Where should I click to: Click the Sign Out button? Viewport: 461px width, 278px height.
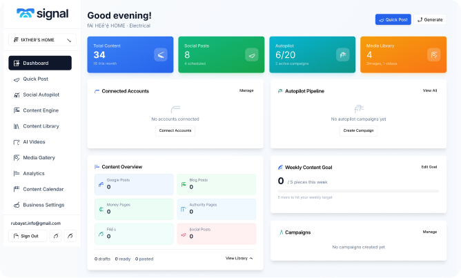point(28,236)
